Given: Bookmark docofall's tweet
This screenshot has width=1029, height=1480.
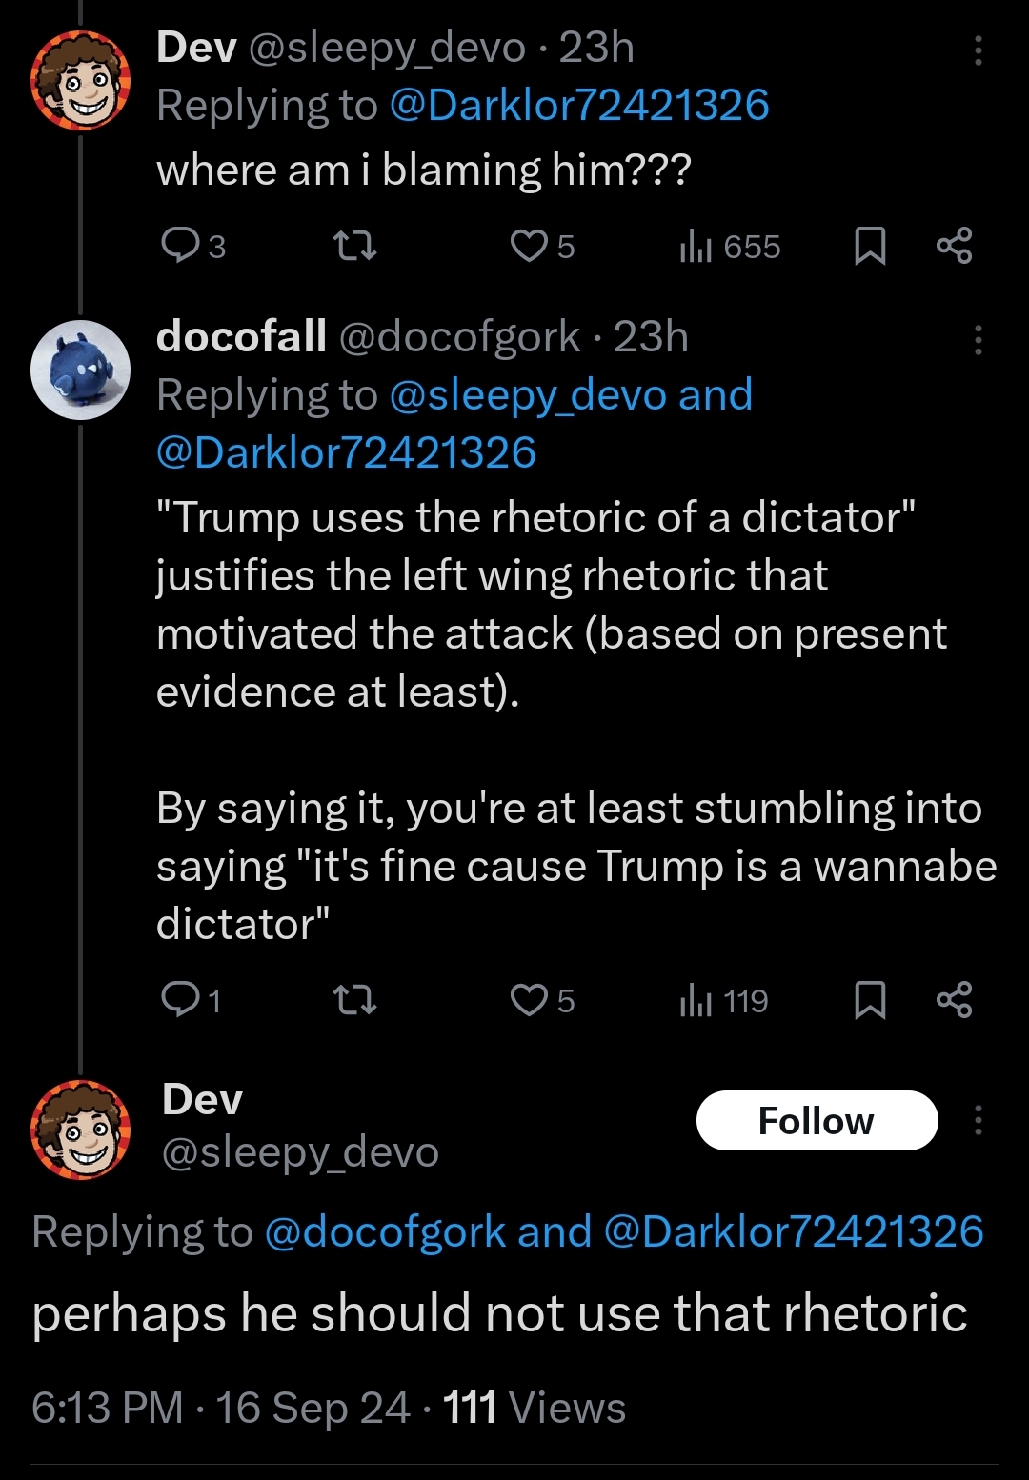Looking at the screenshot, I should pos(869,1000).
